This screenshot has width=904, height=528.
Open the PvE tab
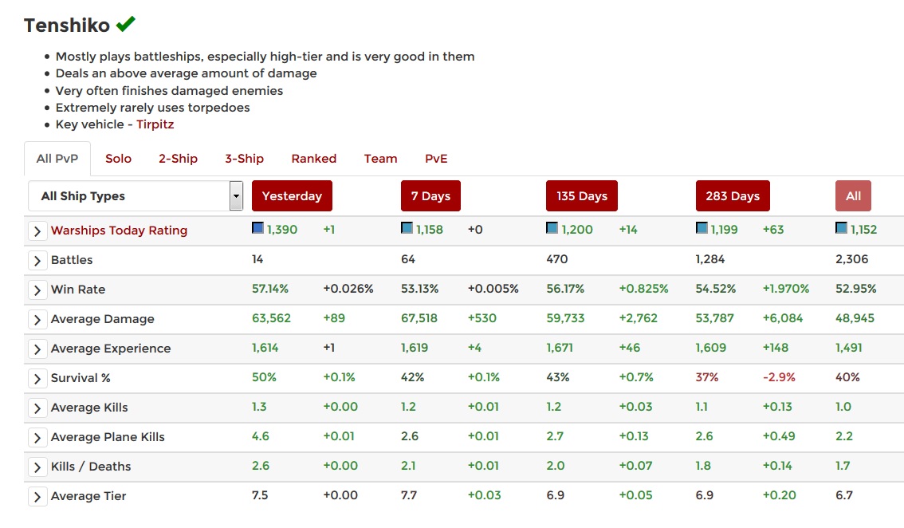click(x=436, y=159)
